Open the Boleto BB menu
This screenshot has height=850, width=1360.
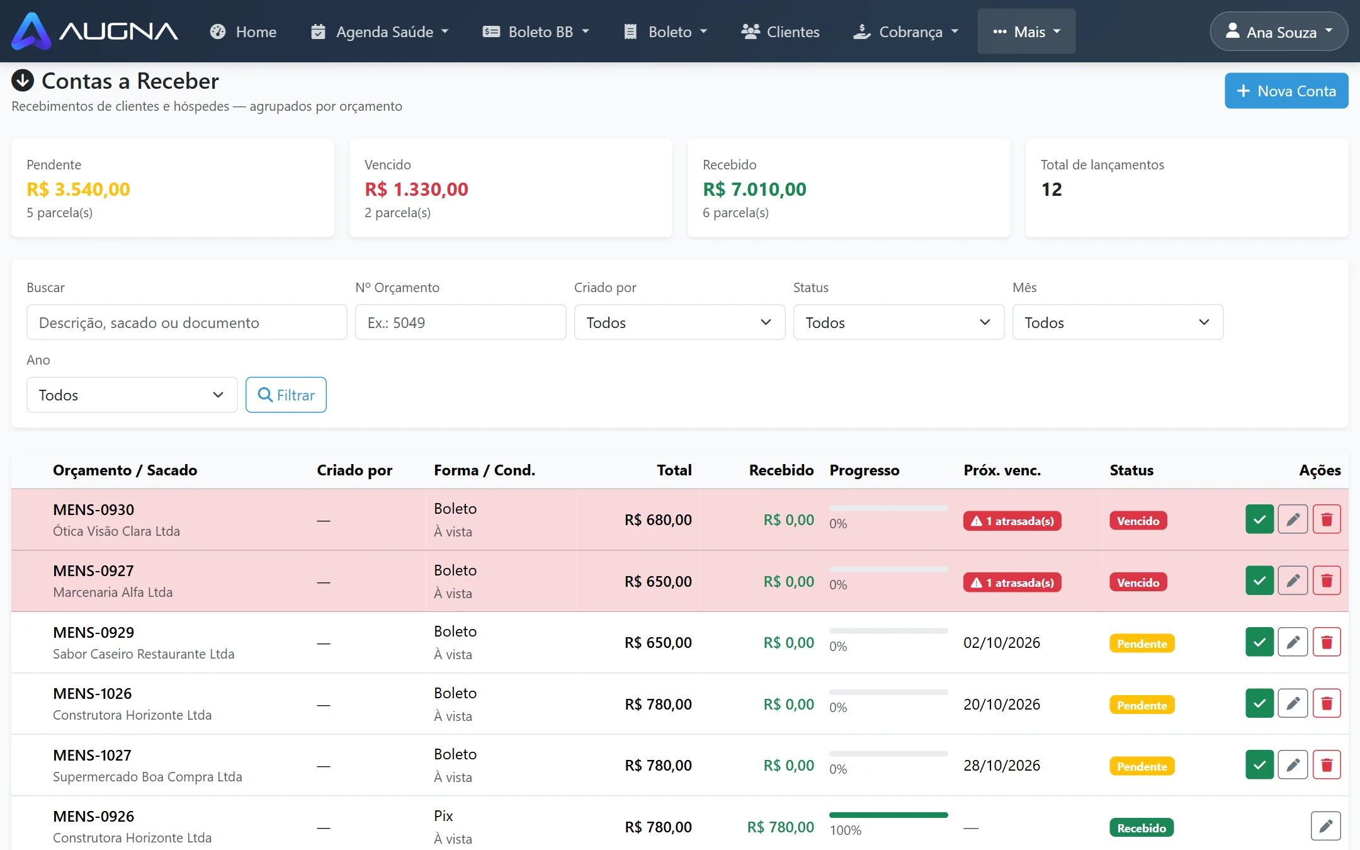[x=536, y=31]
